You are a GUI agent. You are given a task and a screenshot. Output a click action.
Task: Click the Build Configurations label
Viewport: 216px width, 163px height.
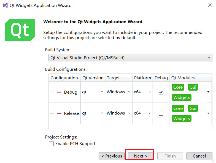coord(66,69)
